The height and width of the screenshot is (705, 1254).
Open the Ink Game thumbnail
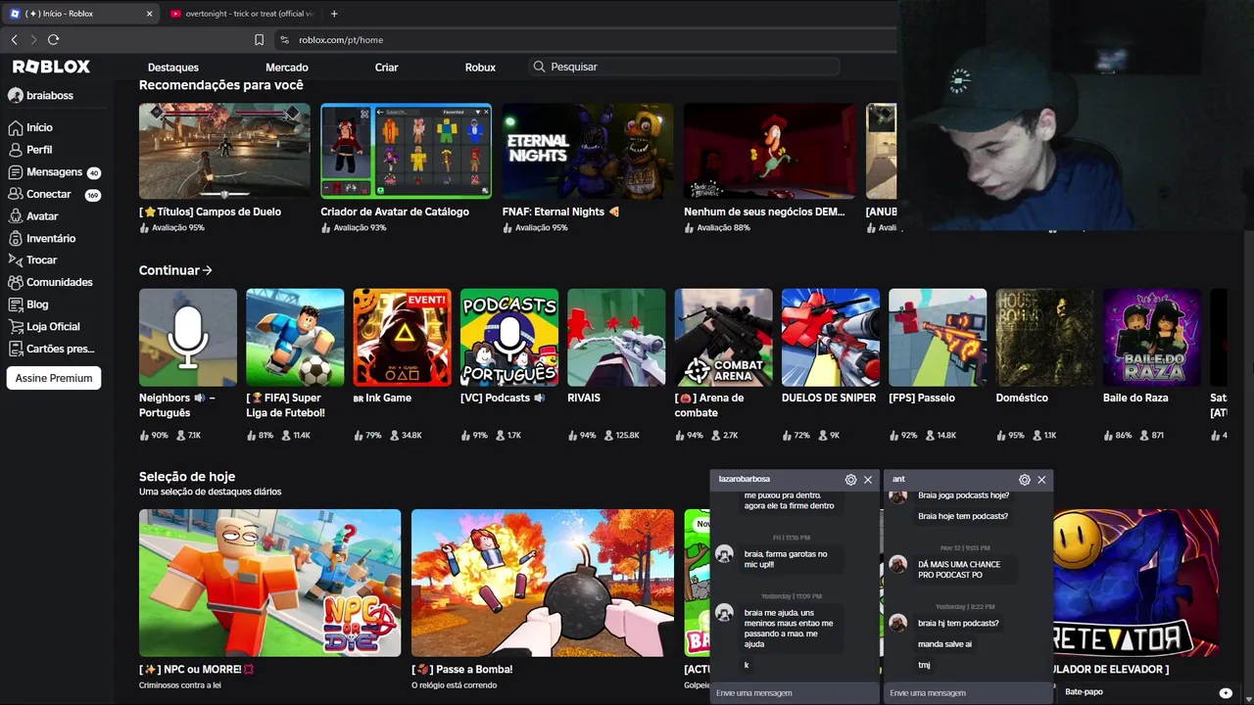click(x=402, y=337)
